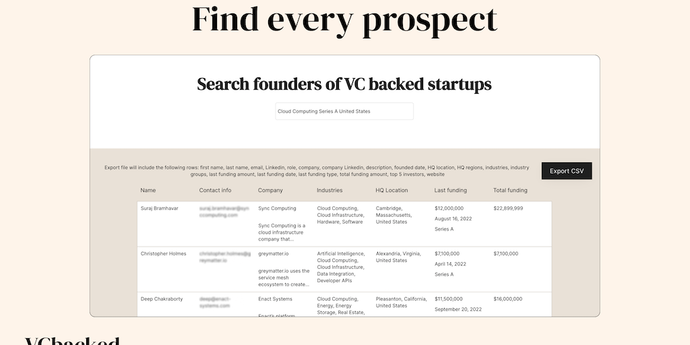Select Deep Chakraborty's name entry
690x345 pixels.
(162, 299)
